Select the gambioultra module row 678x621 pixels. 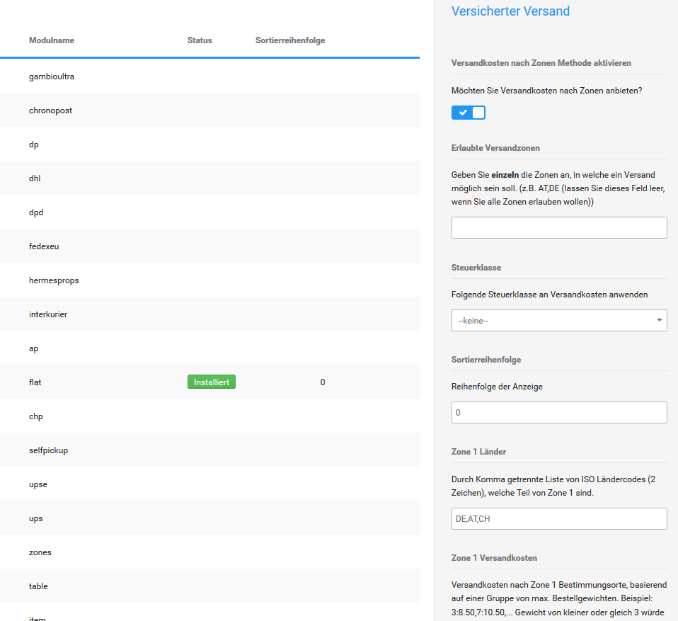click(52, 76)
